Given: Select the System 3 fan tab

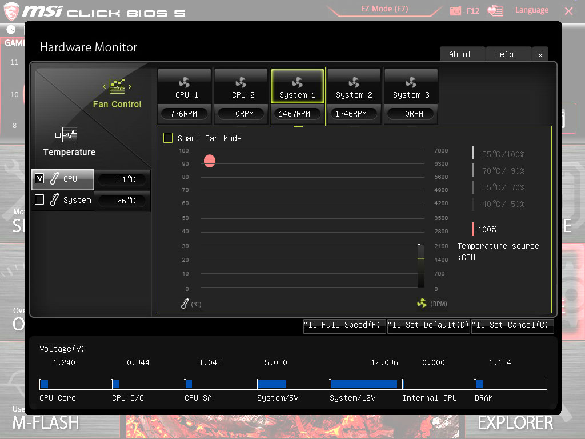Looking at the screenshot, I should tap(411, 86).
